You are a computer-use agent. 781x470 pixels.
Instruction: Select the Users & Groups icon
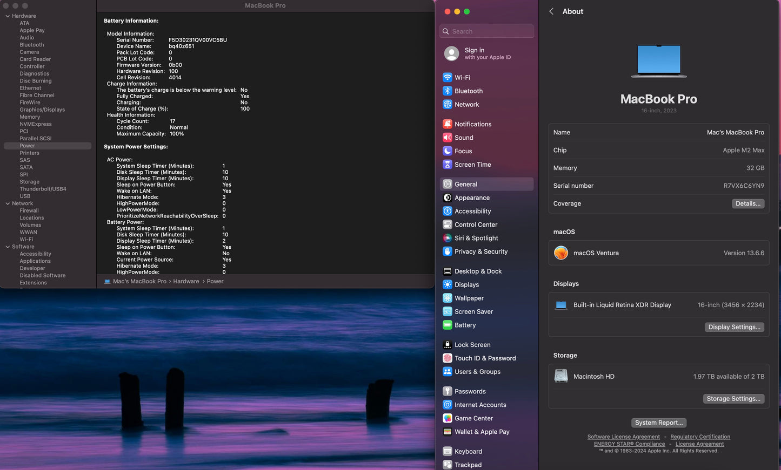tap(448, 371)
